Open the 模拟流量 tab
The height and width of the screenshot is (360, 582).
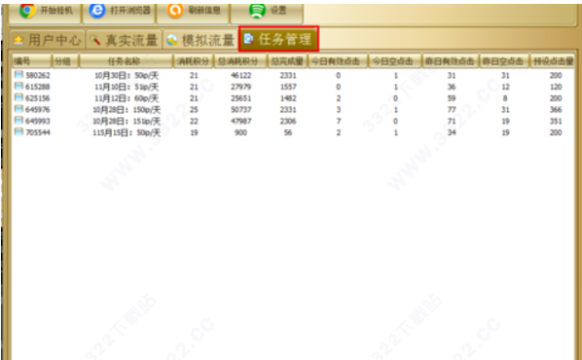click(200, 40)
